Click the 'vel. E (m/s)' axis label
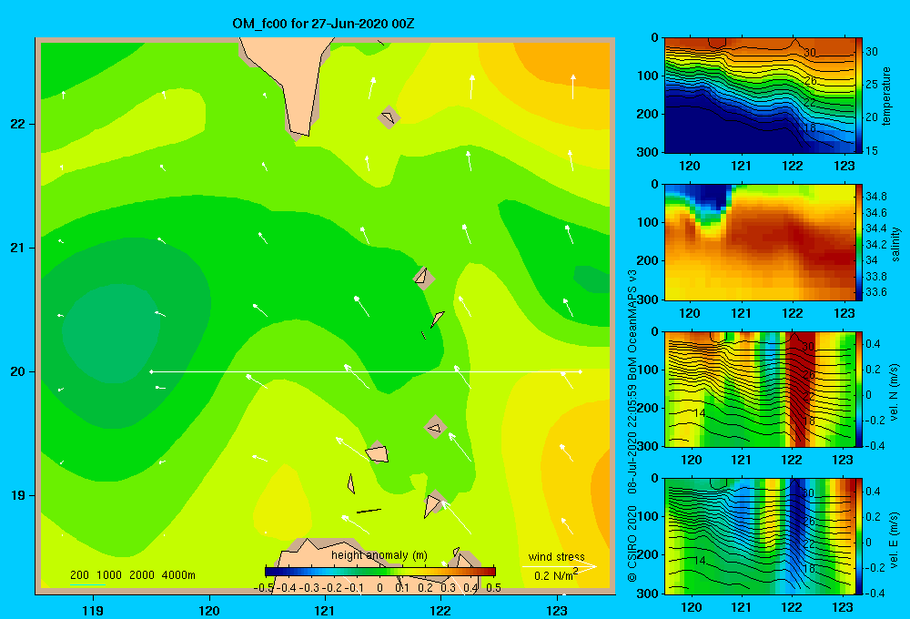The height and width of the screenshot is (619, 910). 895,539
